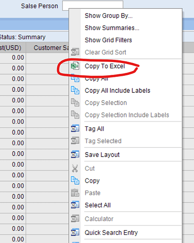This screenshot has height=243, width=194.
Task: Open Show Group By... option
Action: click(x=108, y=16)
